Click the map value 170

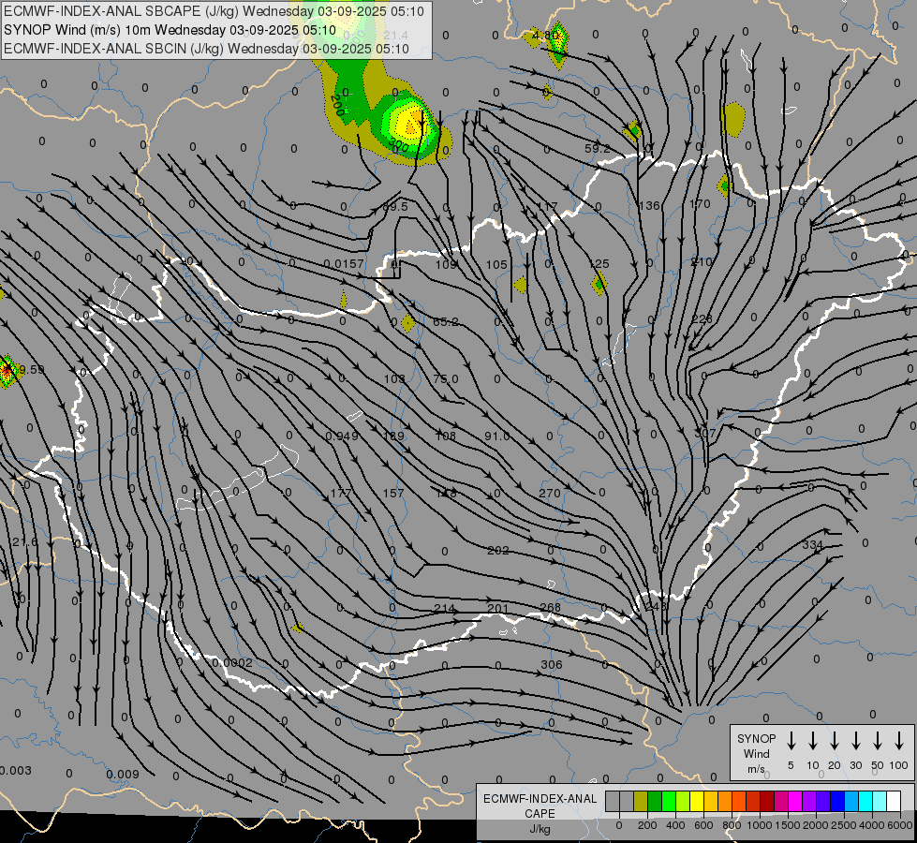pos(700,203)
